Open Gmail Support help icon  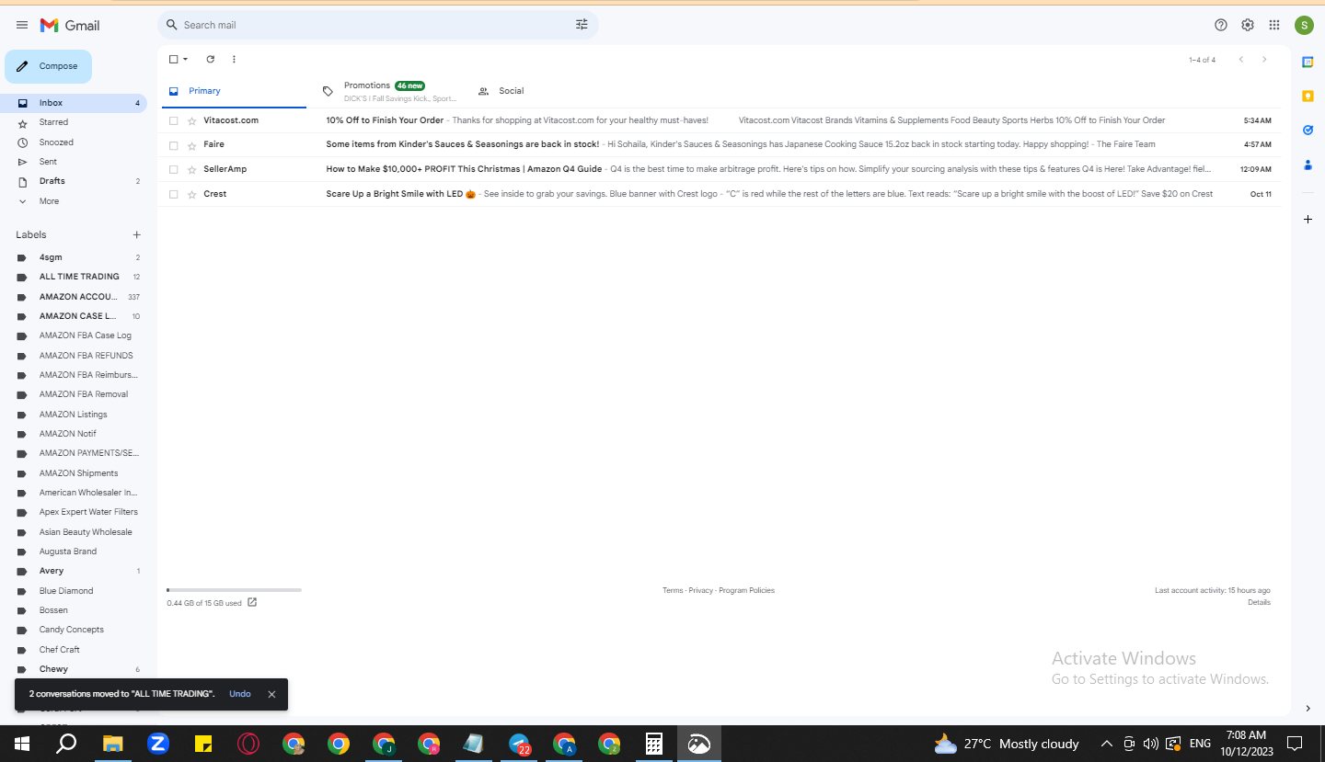tap(1221, 25)
